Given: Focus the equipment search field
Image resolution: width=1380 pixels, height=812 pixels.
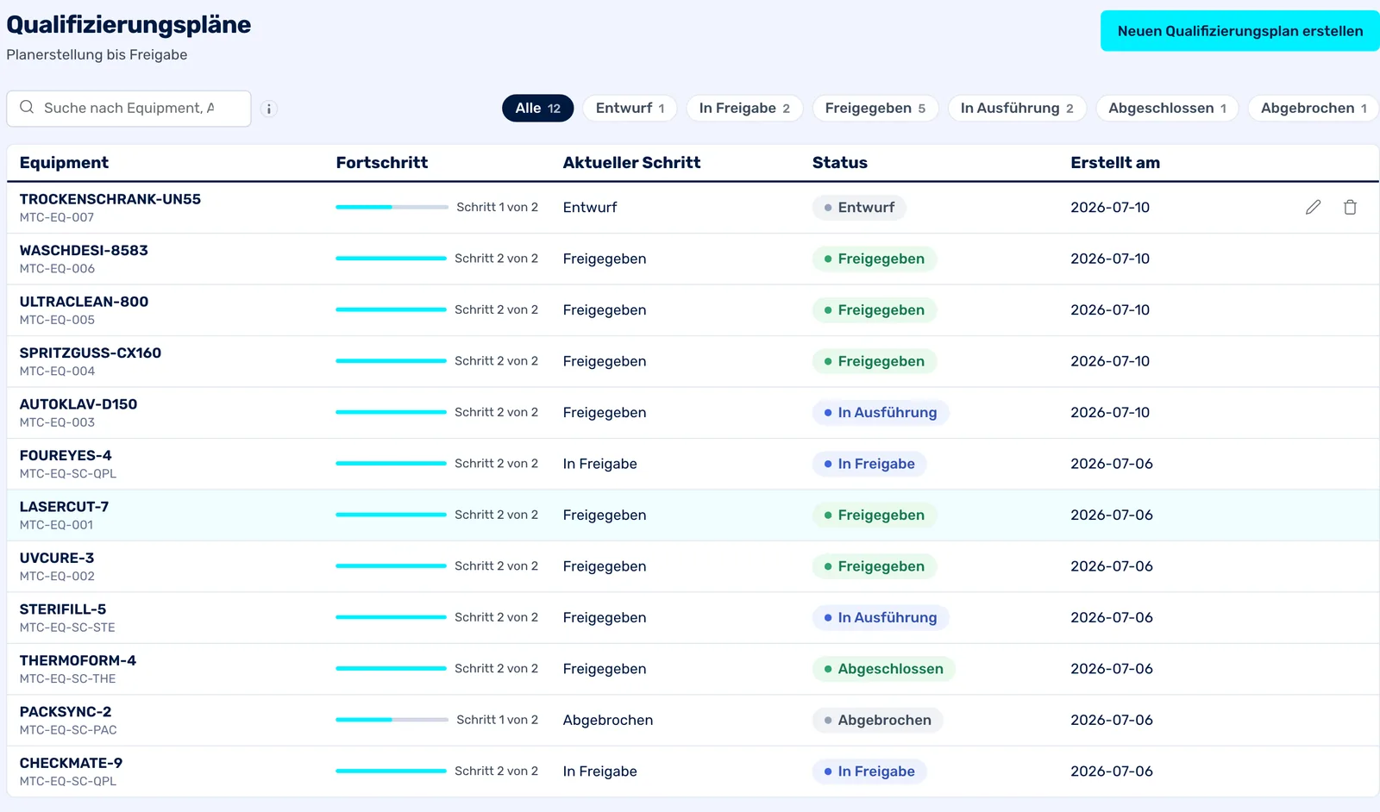Looking at the screenshot, I should click(129, 108).
